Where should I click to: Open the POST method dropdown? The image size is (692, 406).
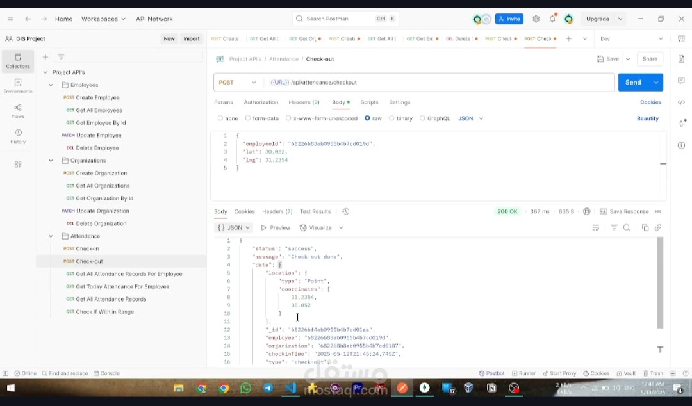pyautogui.click(x=238, y=83)
